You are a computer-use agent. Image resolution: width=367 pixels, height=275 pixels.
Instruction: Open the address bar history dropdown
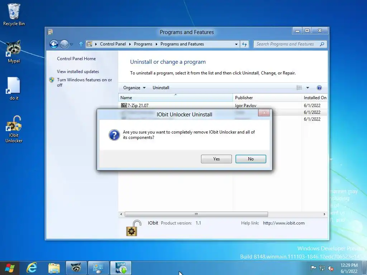(236, 44)
